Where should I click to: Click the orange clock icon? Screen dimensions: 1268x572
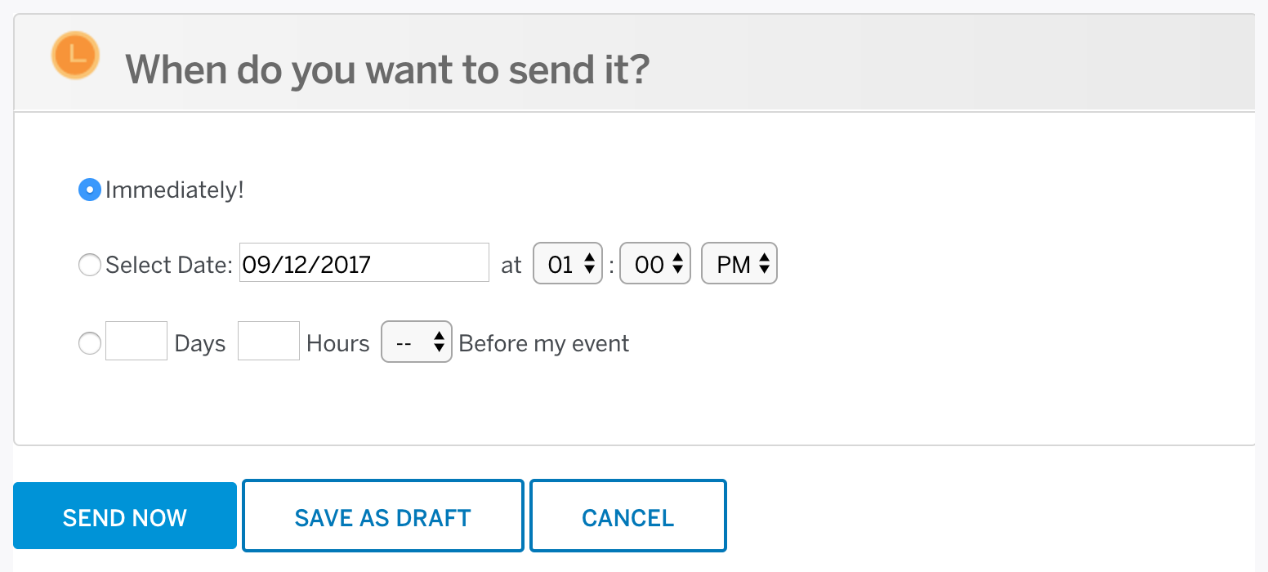pos(75,56)
